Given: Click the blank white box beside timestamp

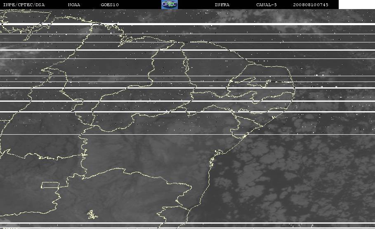Looking at the screenshot, I should coord(356,5).
